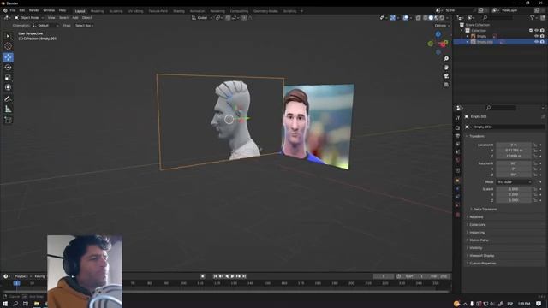This screenshot has width=548, height=308.
Task: Switch to the Sculpting workspace tab
Action: tap(116, 11)
